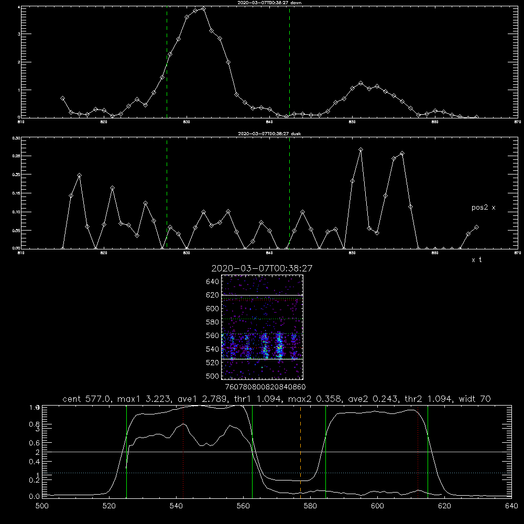Click the bottom plot x-axis label '640'
The height and width of the screenshot is (524, 524).
click(x=511, y=506)
